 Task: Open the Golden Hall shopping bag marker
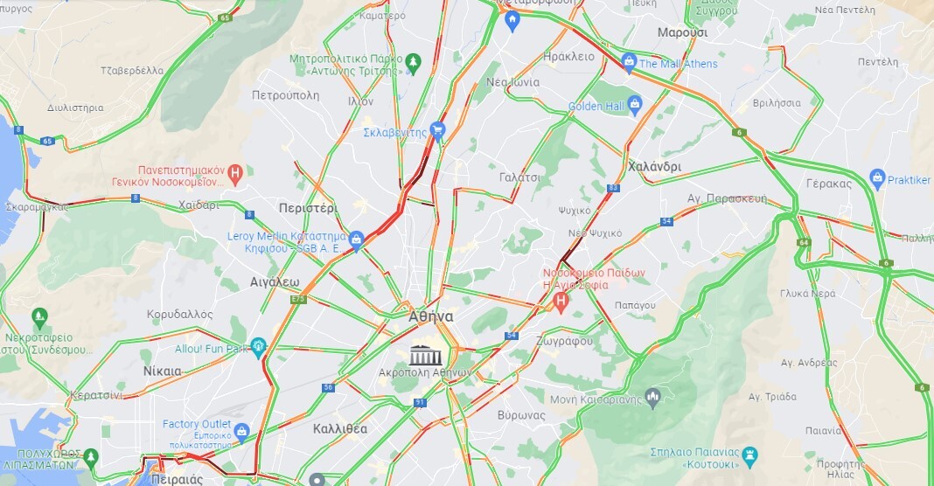click(x=635, y=105)
